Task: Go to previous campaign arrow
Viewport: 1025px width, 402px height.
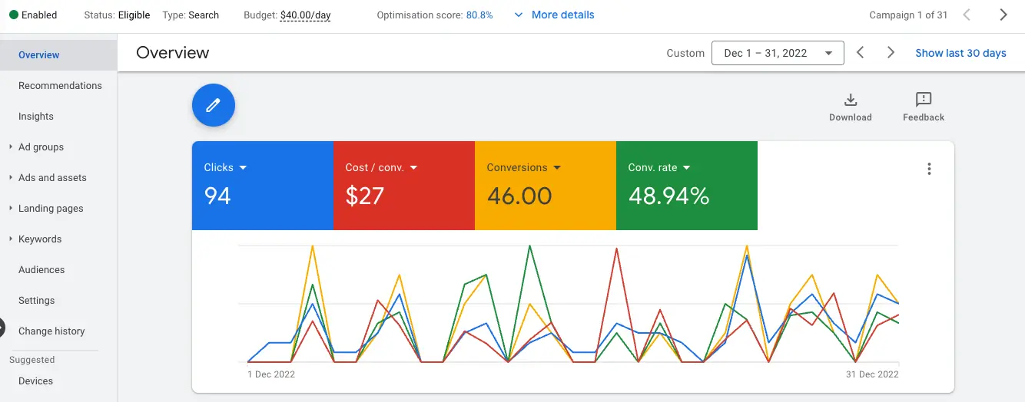Action: point(967,15)
